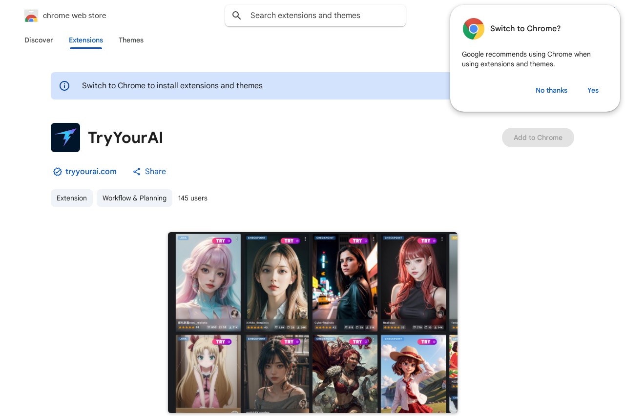
Task: Switch to the Extensions tab
Action: pyautogui.click(x=86, y=40)
